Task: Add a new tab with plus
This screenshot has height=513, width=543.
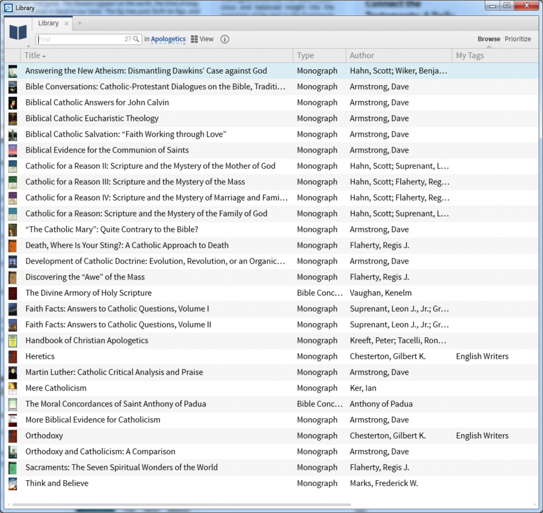Action: click(x=80, y=23)
